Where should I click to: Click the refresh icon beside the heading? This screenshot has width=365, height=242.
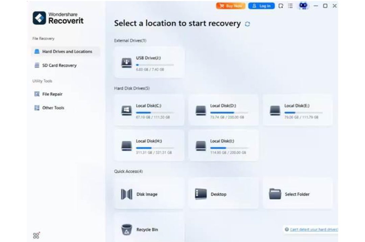coord(247,24)
